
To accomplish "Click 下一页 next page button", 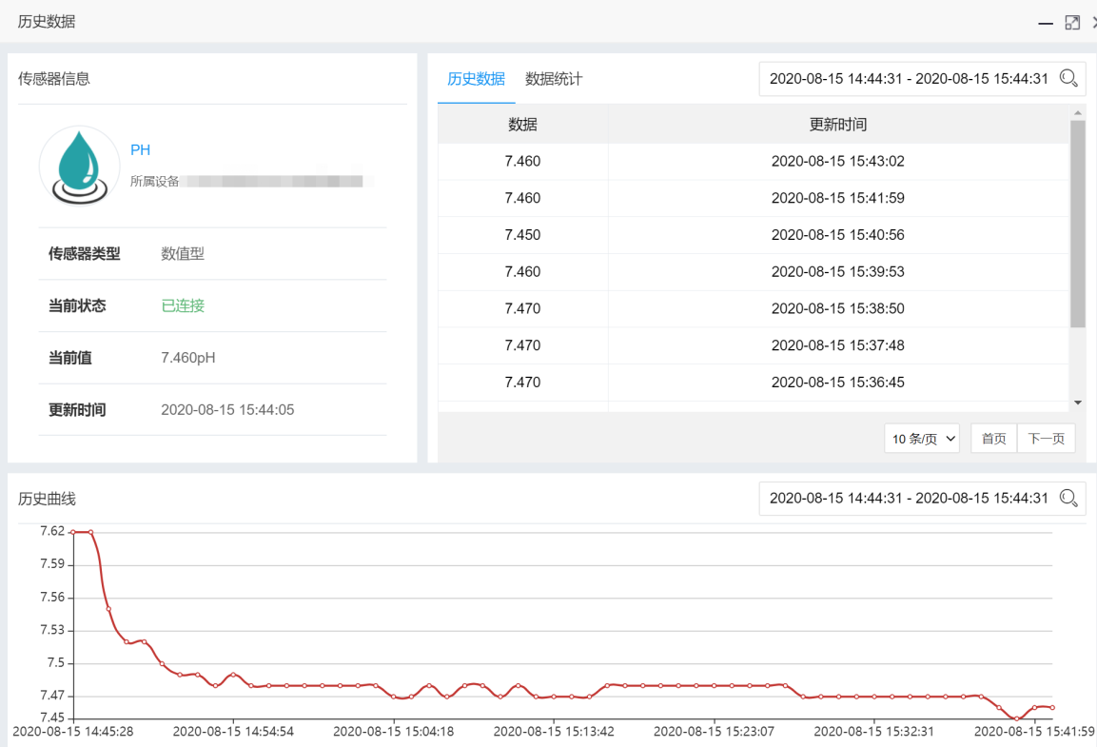I will pos(1046,439).
